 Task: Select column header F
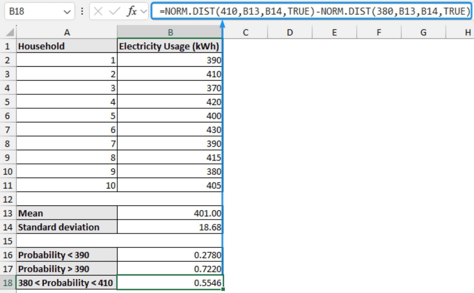(378, 32)
